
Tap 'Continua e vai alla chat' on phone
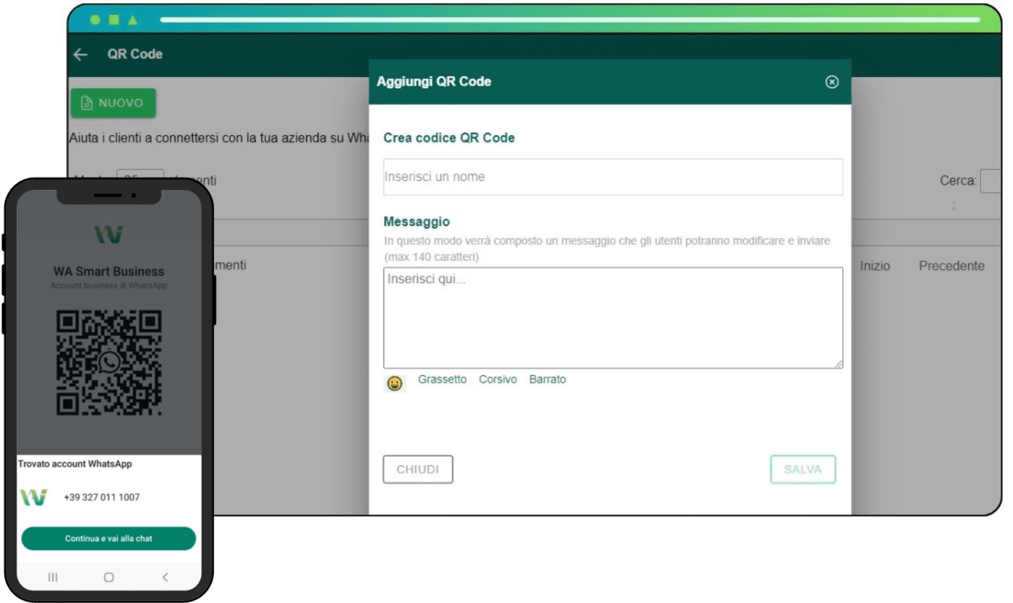[109, 538]
